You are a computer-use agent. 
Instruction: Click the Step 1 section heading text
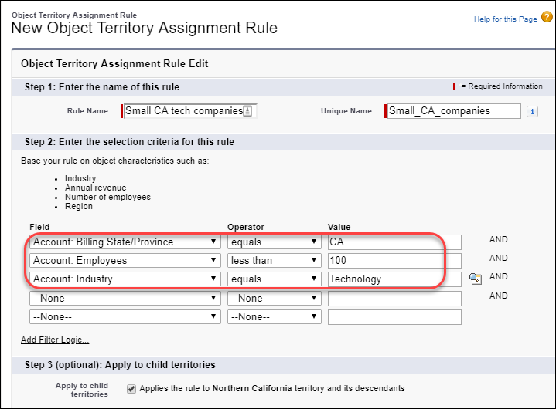[x=102, y=87]
